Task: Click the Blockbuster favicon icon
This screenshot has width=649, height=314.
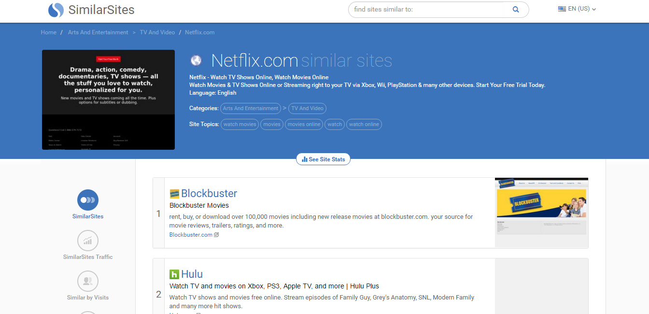Action: coord(174,194)
